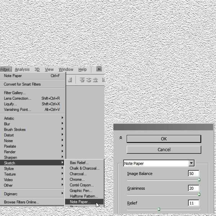Image resolution: width=216 pixels, height=216 pixels.
Task: Expand the Texture filter submenu
Action: pos(32,174)
